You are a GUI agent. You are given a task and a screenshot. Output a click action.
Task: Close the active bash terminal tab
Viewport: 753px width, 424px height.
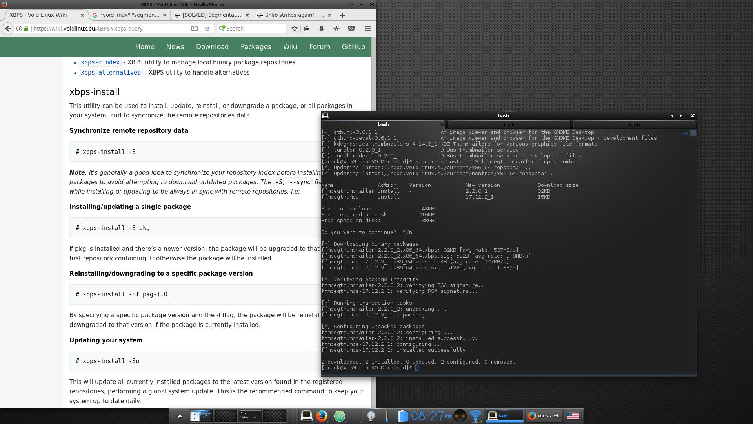[x=442, y=124]
